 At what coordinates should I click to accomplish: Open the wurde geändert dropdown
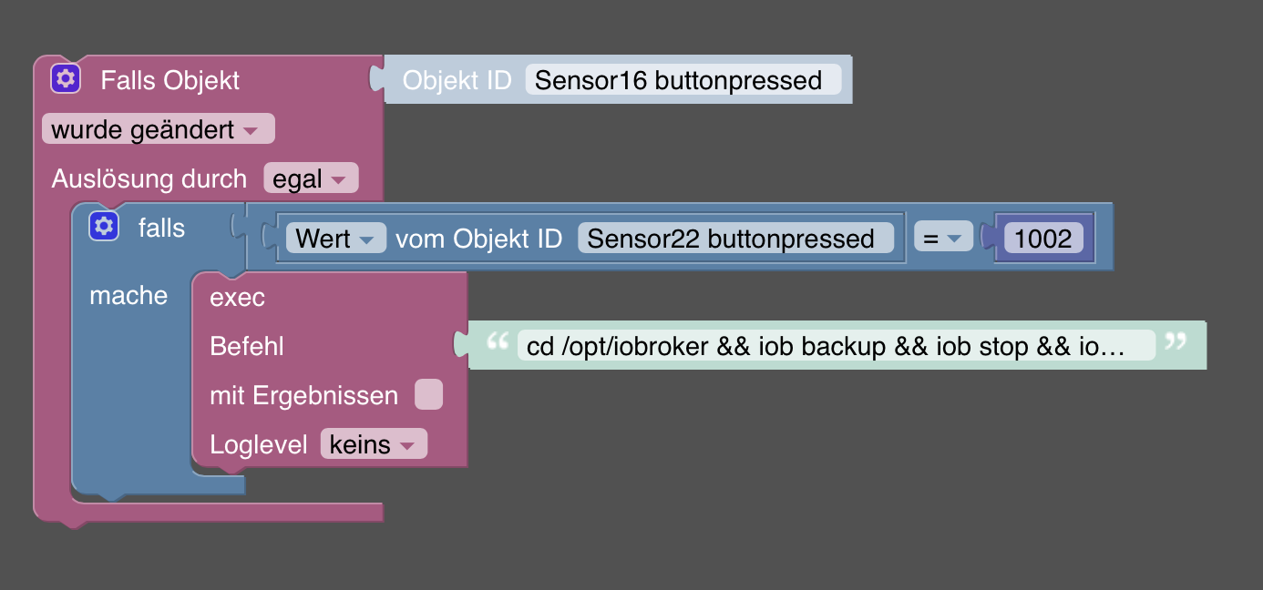158,129
